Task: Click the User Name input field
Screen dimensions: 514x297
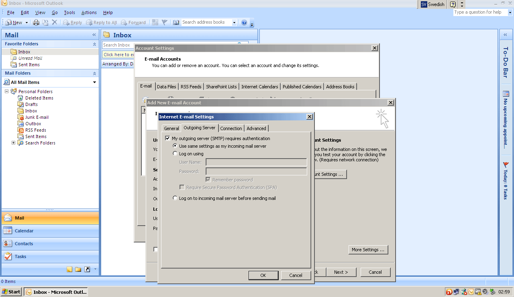Action: (256, 162)
